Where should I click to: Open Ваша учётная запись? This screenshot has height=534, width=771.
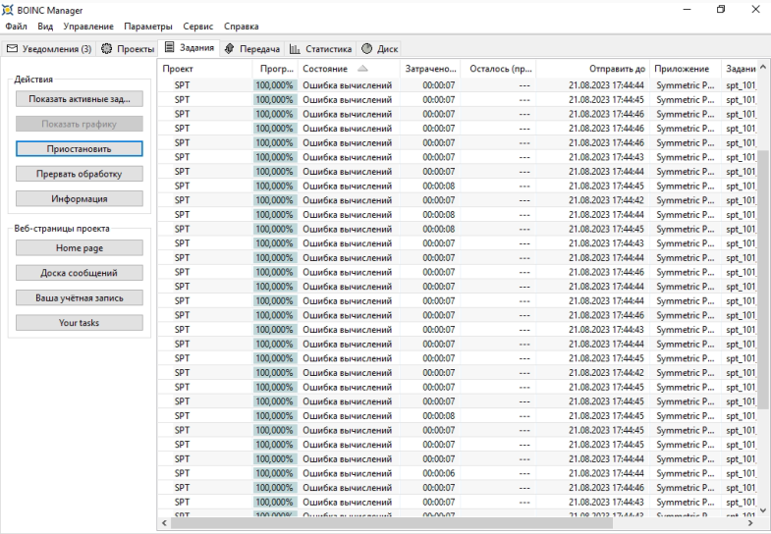point(80,297)
